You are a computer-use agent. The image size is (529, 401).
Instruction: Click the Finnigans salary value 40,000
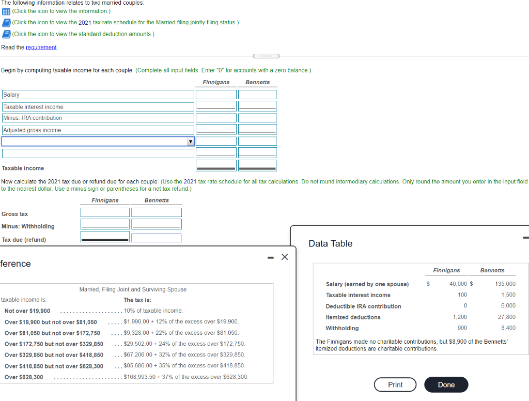[458, 284]
